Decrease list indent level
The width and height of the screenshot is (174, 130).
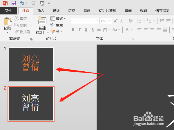point(162,21)
